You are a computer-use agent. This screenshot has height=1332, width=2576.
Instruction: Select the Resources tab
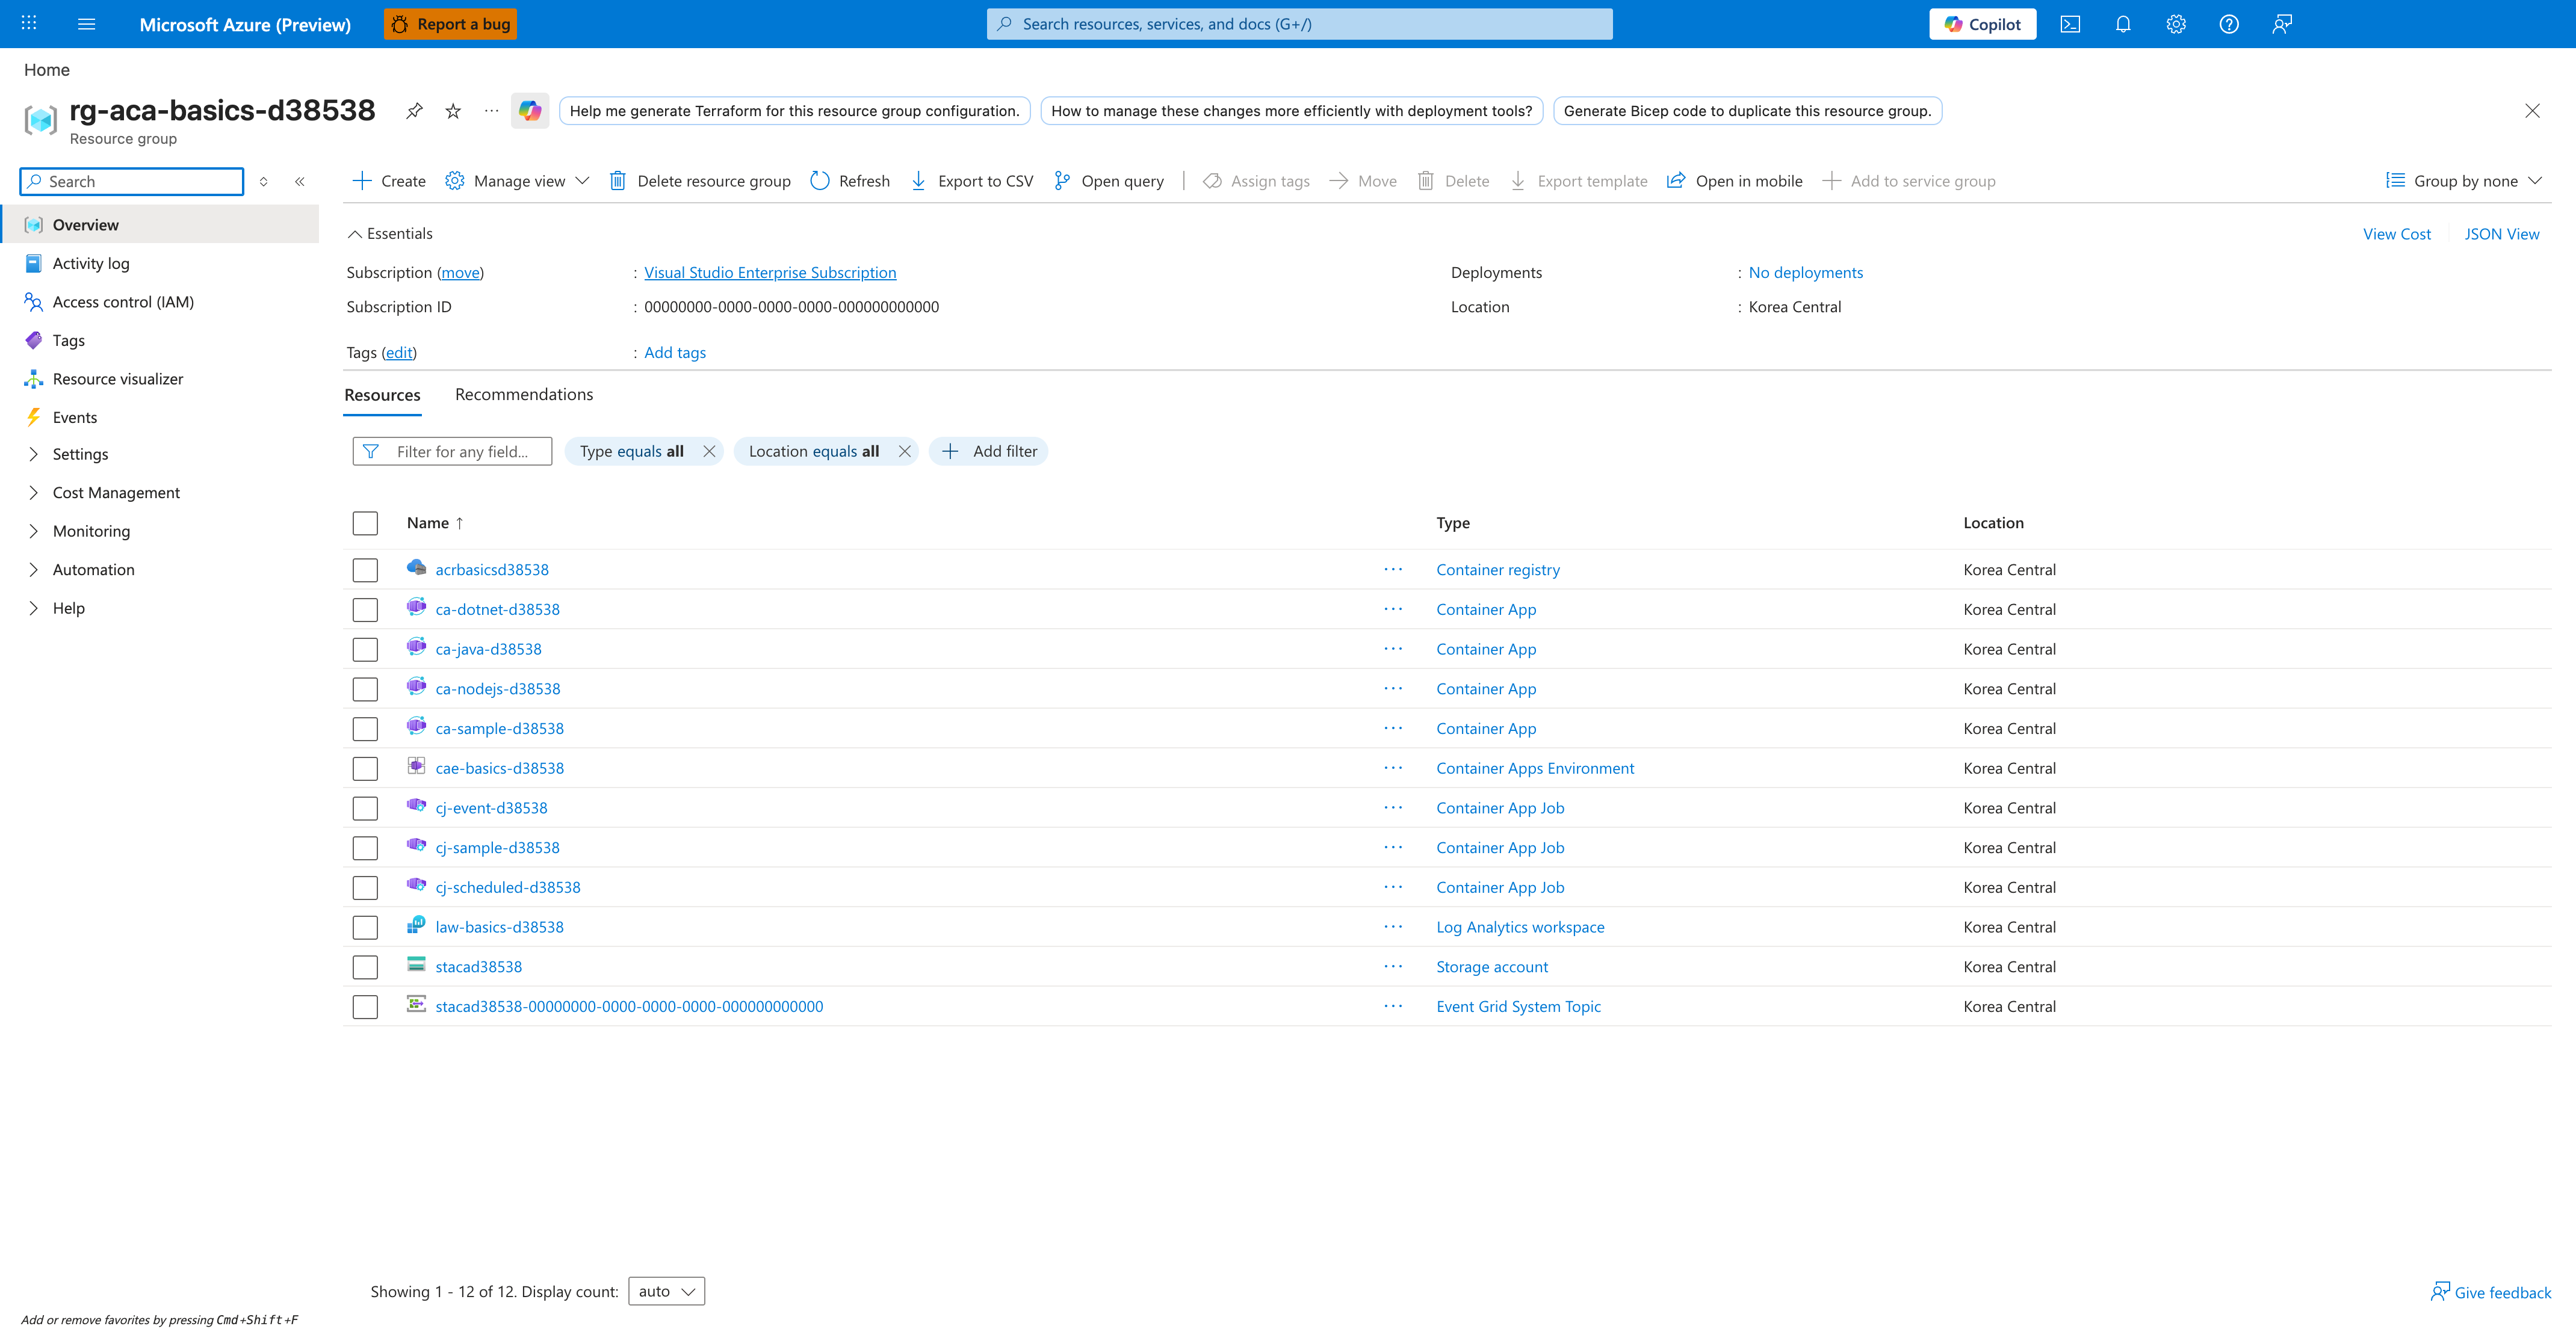pyautogui.click(x=382, y=395)
